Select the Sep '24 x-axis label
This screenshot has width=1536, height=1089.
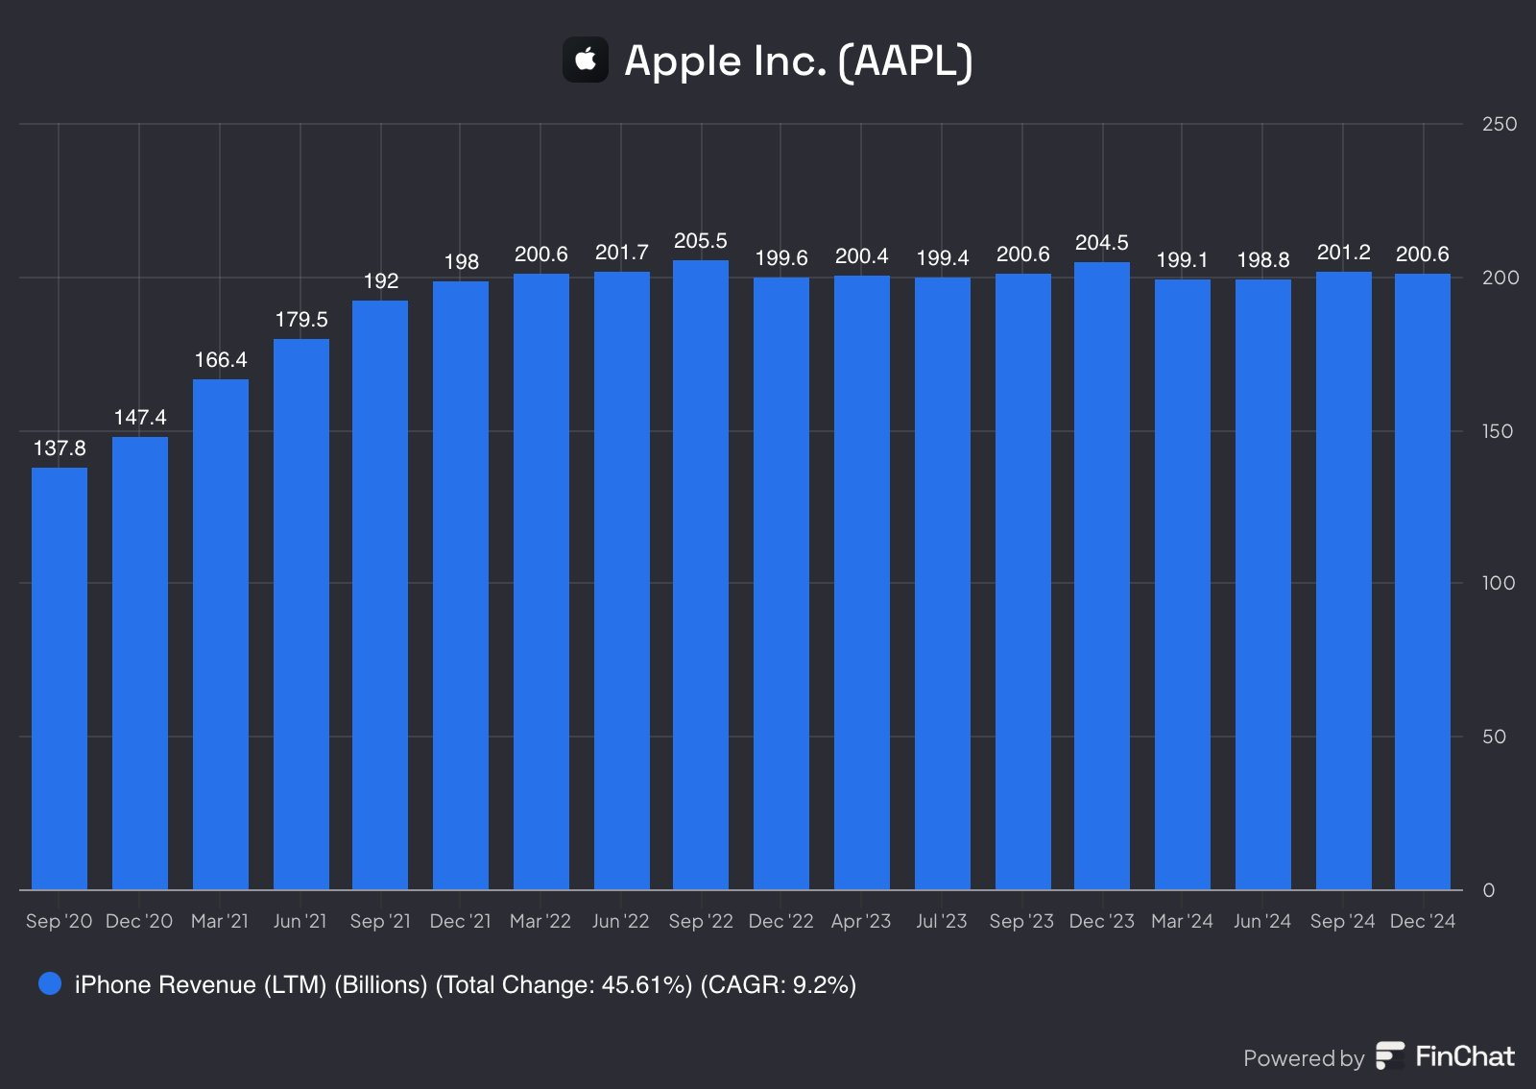tap(1342, 921)
